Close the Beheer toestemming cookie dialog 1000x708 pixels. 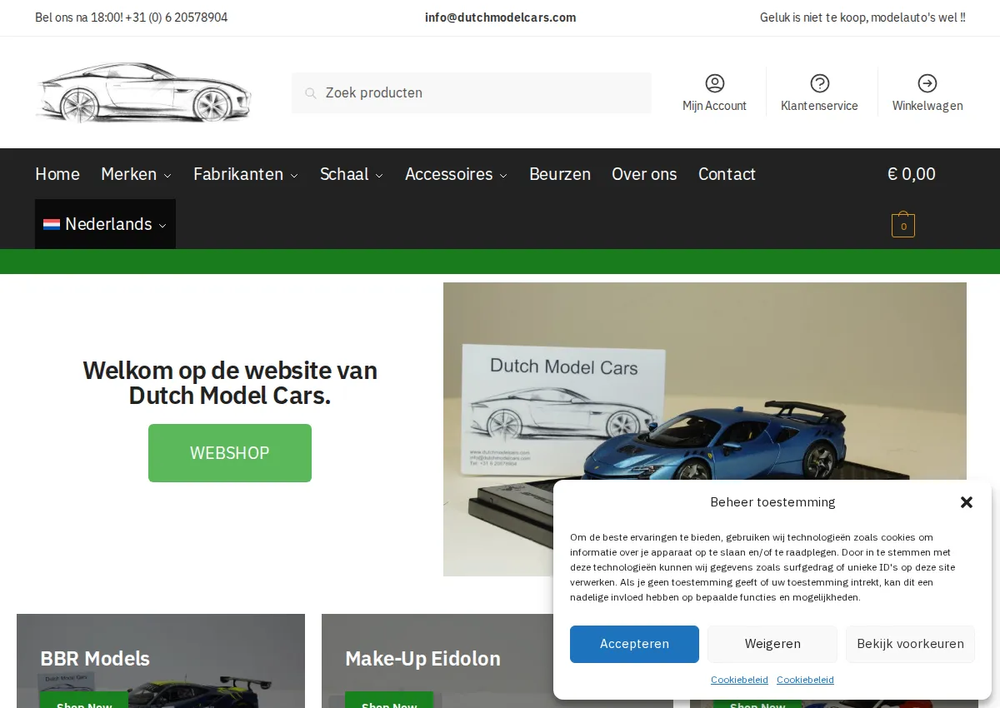tap(967, 502)
